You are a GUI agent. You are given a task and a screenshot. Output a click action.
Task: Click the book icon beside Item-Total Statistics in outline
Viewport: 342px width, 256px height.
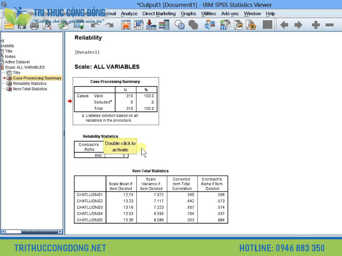pyautogui.click(x=9, y=89)
